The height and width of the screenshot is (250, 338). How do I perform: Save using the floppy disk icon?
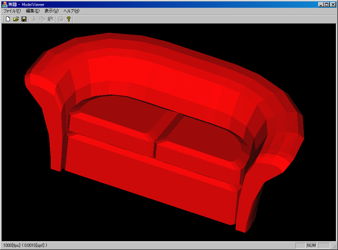point(24,19)
